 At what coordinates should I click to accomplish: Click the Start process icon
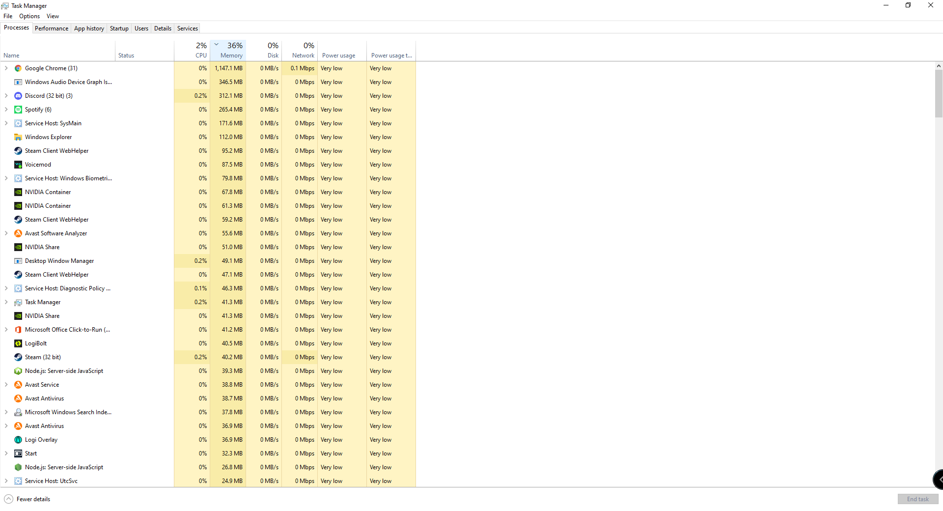click(x=18, y=454)
